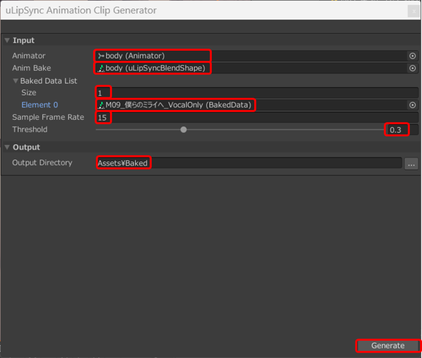Select the Element 0 label
The height and width of the screenshot is (358, 422).
(40, 105)
